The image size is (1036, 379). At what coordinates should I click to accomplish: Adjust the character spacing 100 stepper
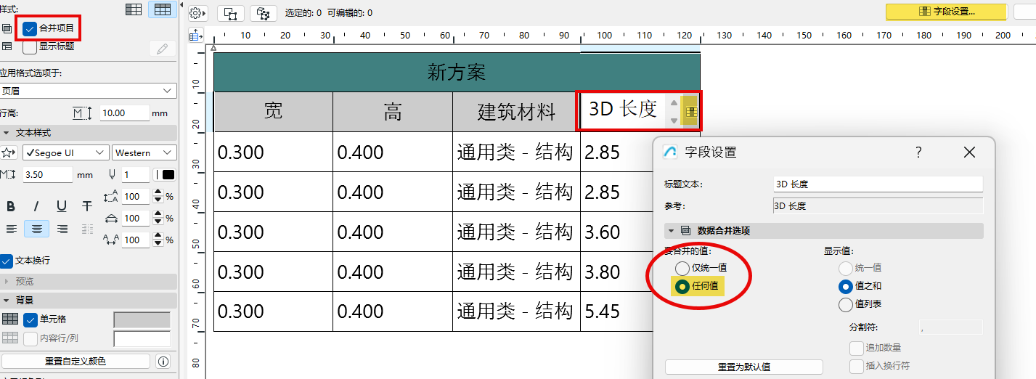coord(158,240)
